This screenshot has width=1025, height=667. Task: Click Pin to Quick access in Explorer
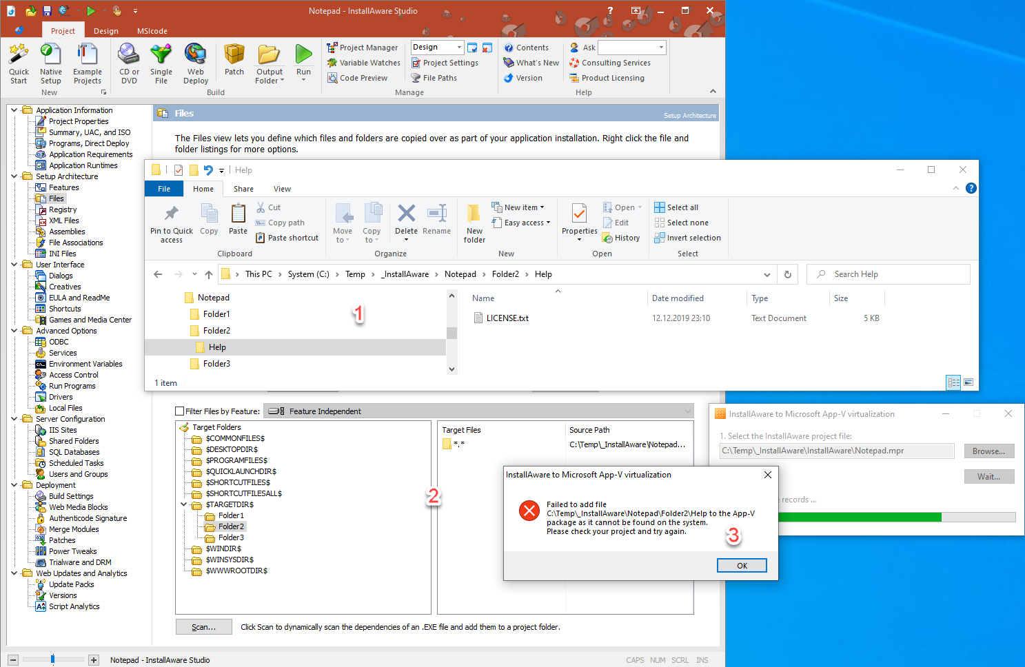pos(172,224)
